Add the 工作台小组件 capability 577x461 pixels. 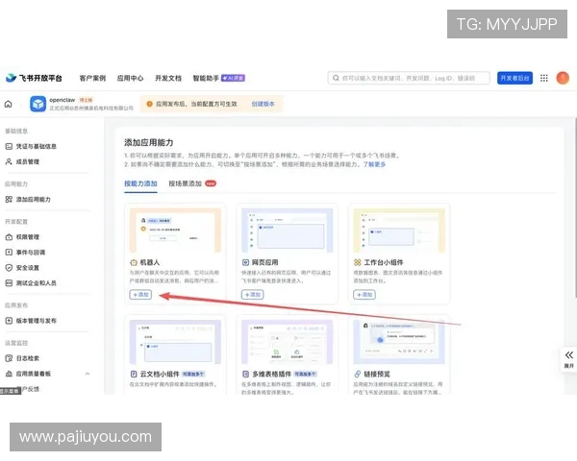(364, 295)
